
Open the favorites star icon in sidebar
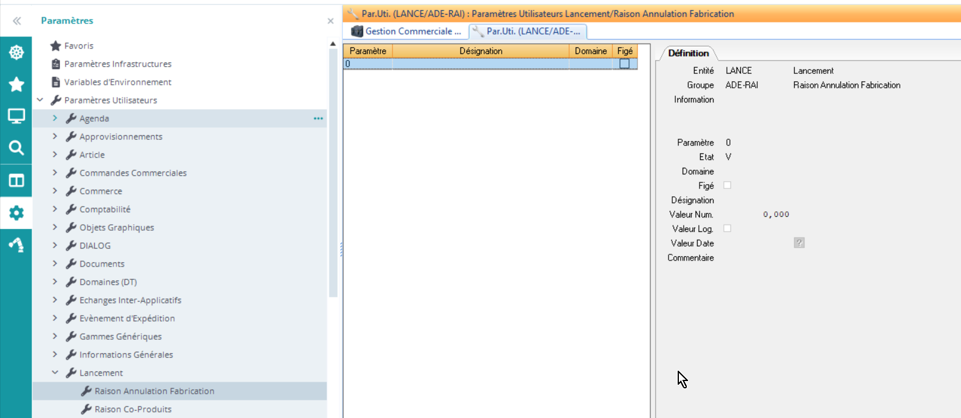coord(16,84)
